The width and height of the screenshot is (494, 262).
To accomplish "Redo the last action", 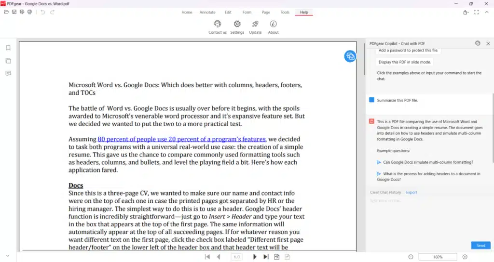I will coord(52,12).
